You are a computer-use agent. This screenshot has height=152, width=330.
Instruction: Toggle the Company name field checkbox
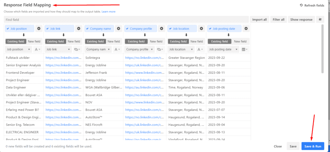pos(87,29)
